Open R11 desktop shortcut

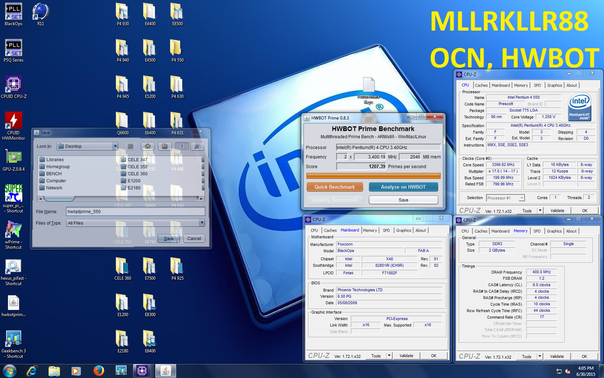41,15
